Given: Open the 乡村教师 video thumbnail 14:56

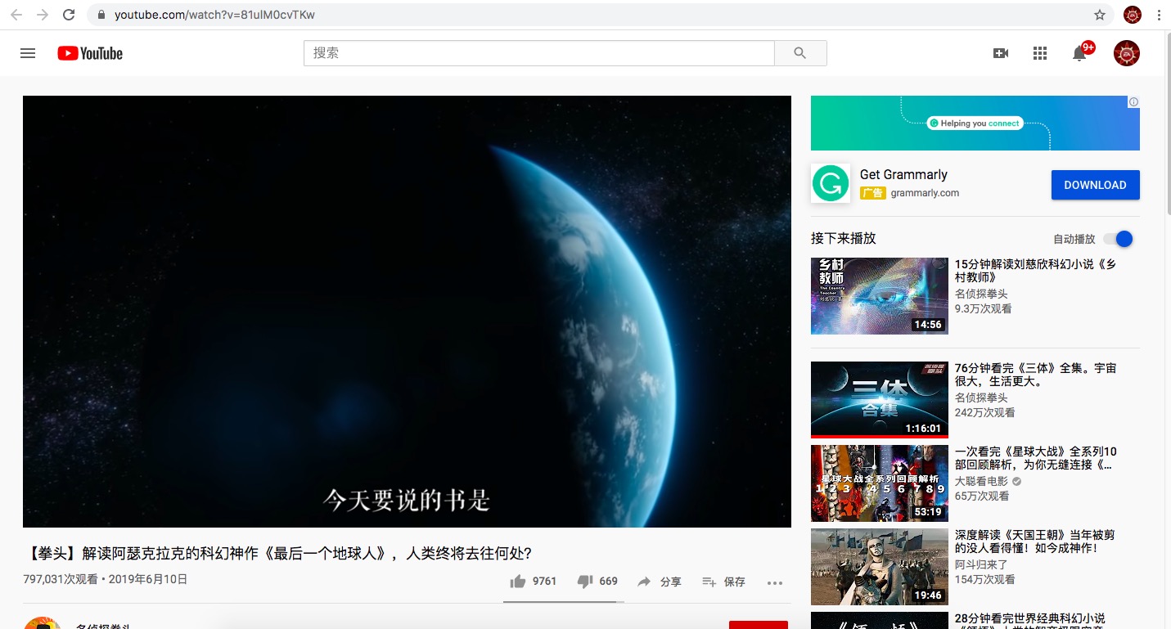Looking at the screenshot, I should [880, 296].
